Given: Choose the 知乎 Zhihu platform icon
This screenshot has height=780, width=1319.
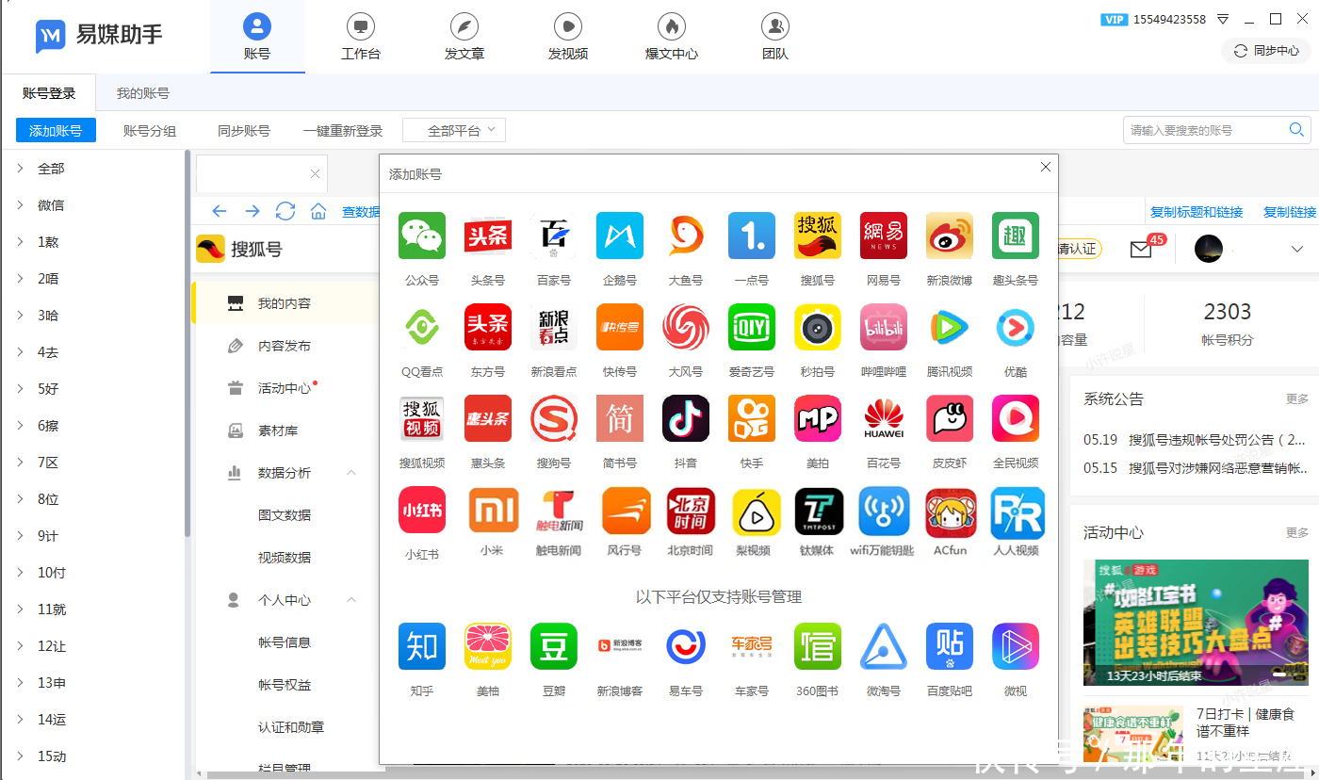Looking at the screenshot, I should pyautogui.click(x=421, y=646).
